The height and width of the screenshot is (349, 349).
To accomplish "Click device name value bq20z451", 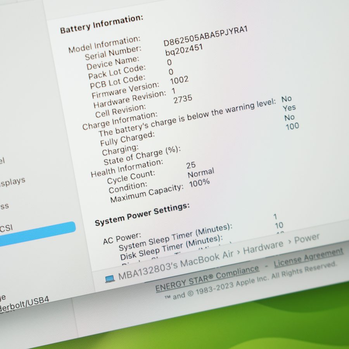I will click(x=184, y=50).
